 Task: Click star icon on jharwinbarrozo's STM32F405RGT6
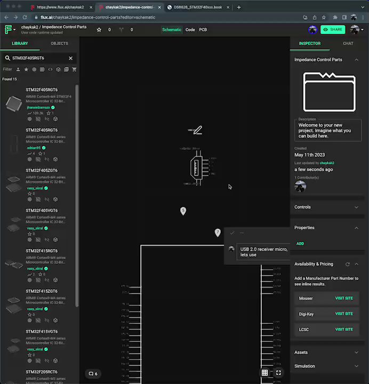tap(49, 113)
